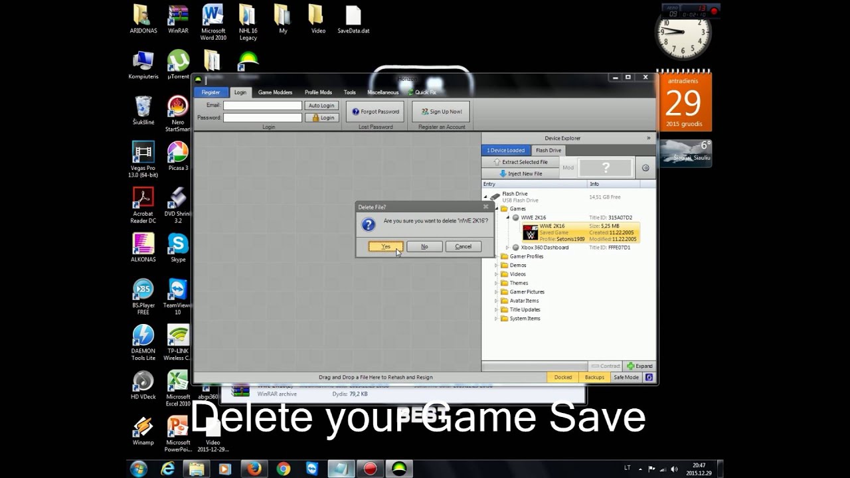Select the 1 Device Loaded tab
This screenshot has height=478, width=850.
(x=506, y=150)
